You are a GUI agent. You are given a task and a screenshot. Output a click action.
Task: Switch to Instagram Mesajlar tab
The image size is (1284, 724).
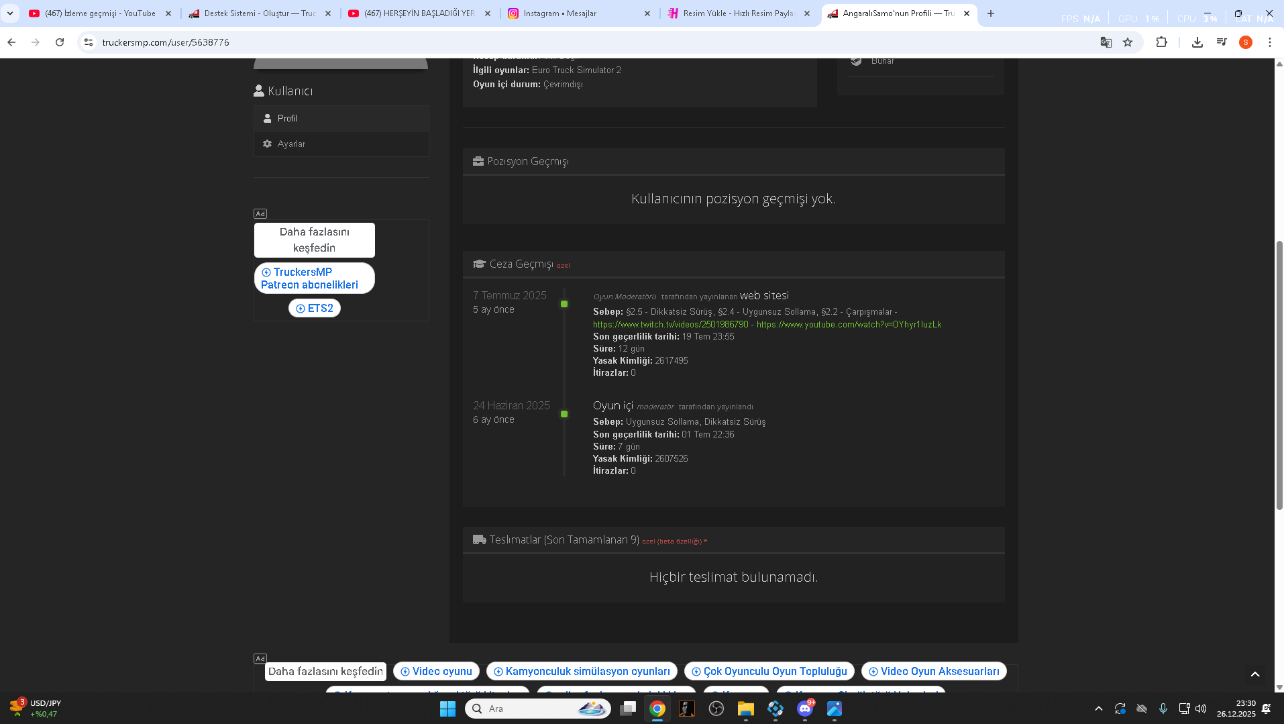point(579,13)
